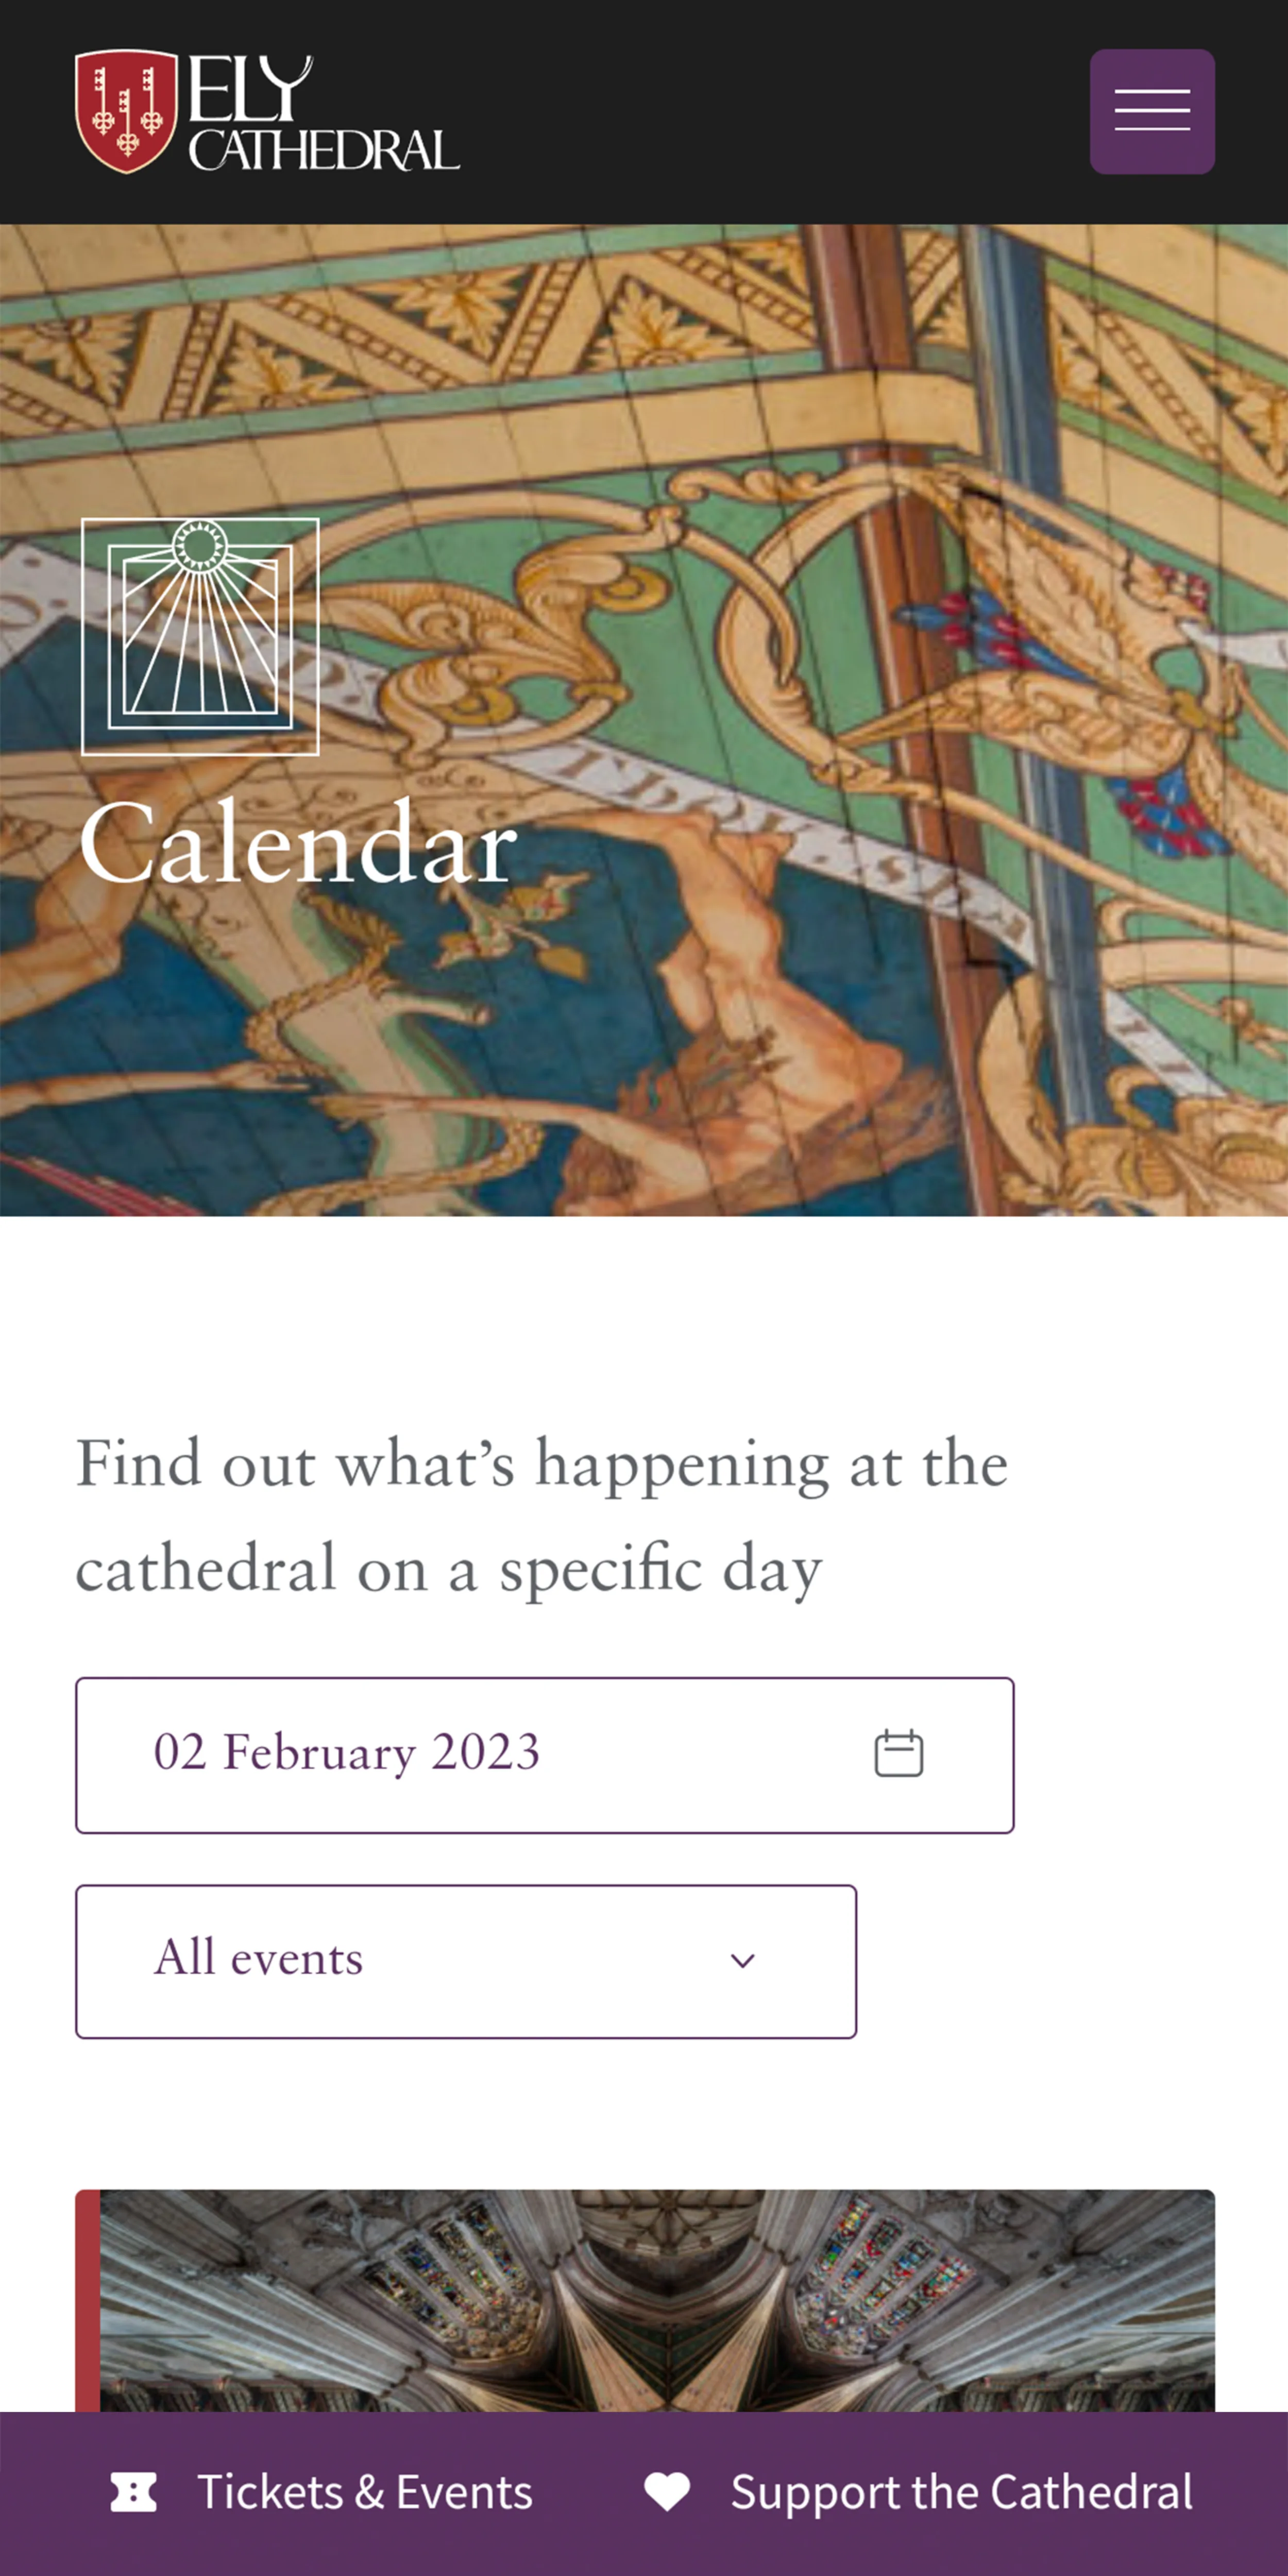Image resolution: width=1288 pixels, height=2576 pixels.
Task: Click the empty dark header bar area
Action: pos(770,111)
